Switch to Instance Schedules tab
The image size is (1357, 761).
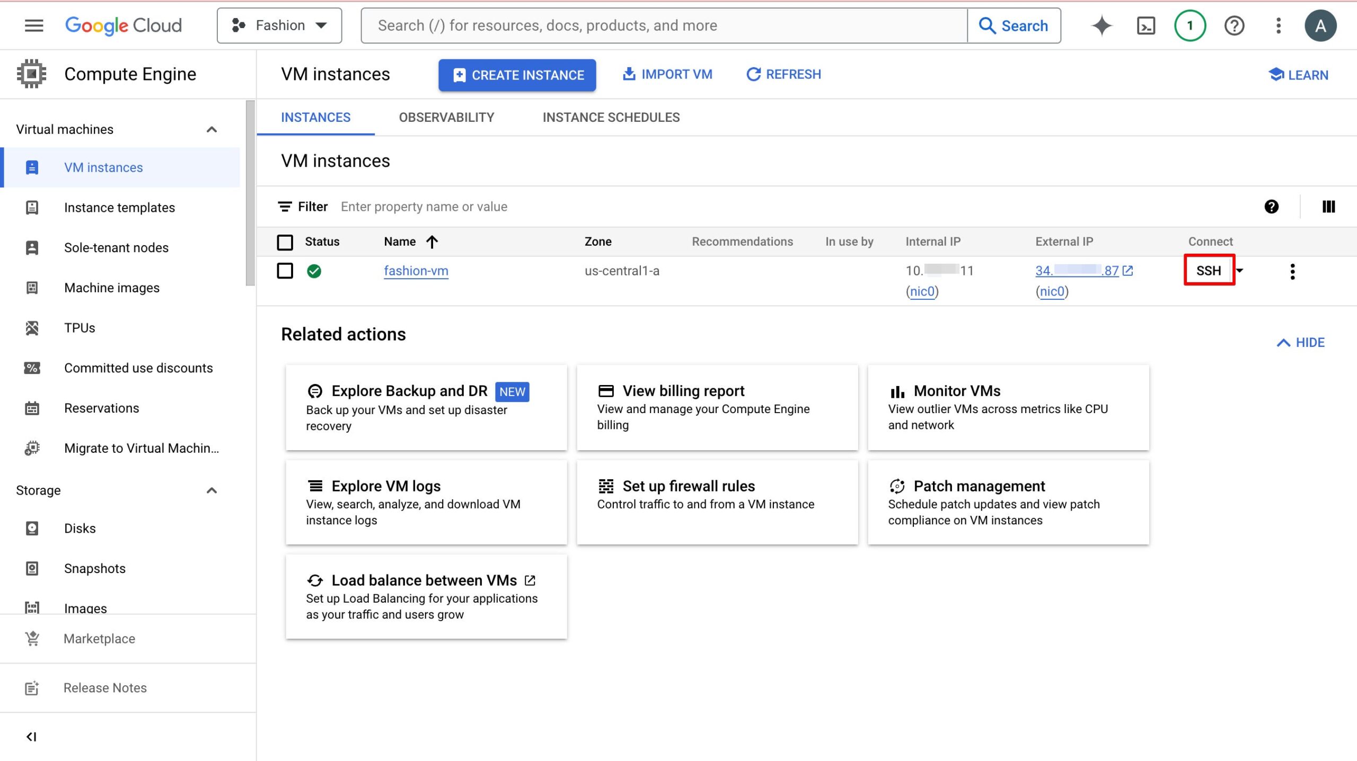(x=611, y=118)
